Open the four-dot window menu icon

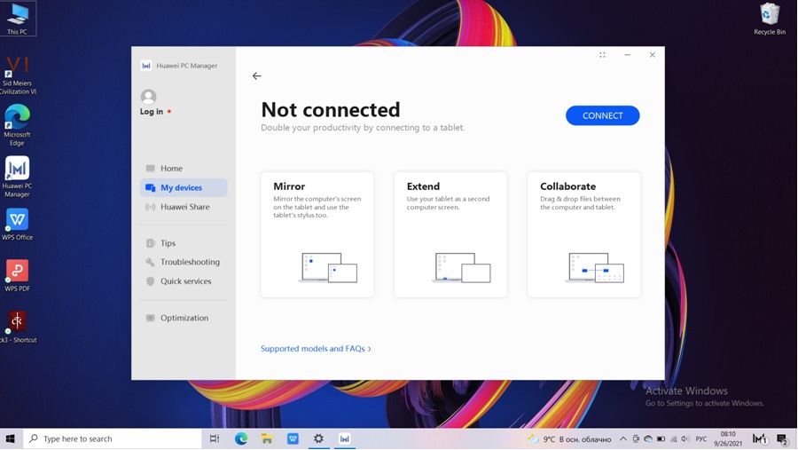click(602, 55)
